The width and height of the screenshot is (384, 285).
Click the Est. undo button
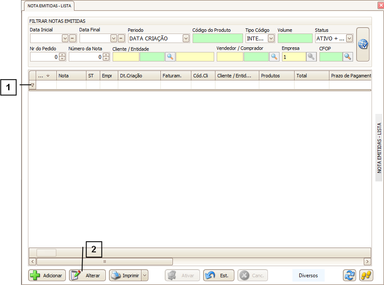pyautogui.click(x=219, y=276)
